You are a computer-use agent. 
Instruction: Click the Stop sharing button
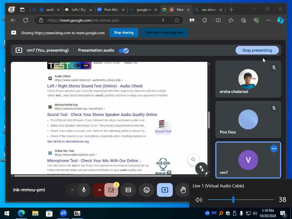(124, 33)
